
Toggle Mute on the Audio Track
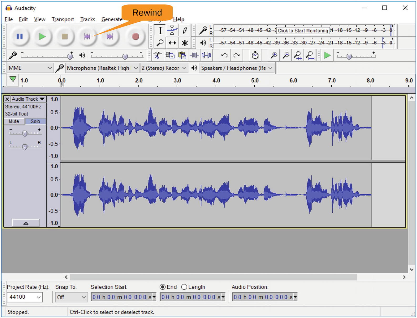pyautogui.click(x=14, y=121)
